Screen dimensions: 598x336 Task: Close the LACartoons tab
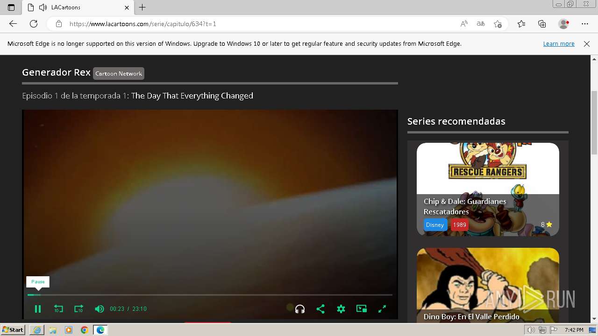pos(127,7)
